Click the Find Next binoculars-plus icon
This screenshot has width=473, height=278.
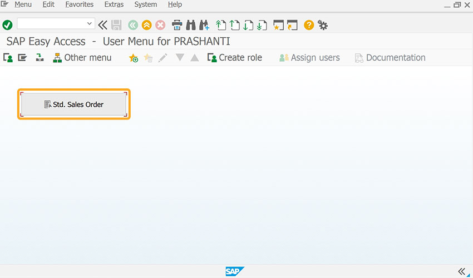coord(204,25)
